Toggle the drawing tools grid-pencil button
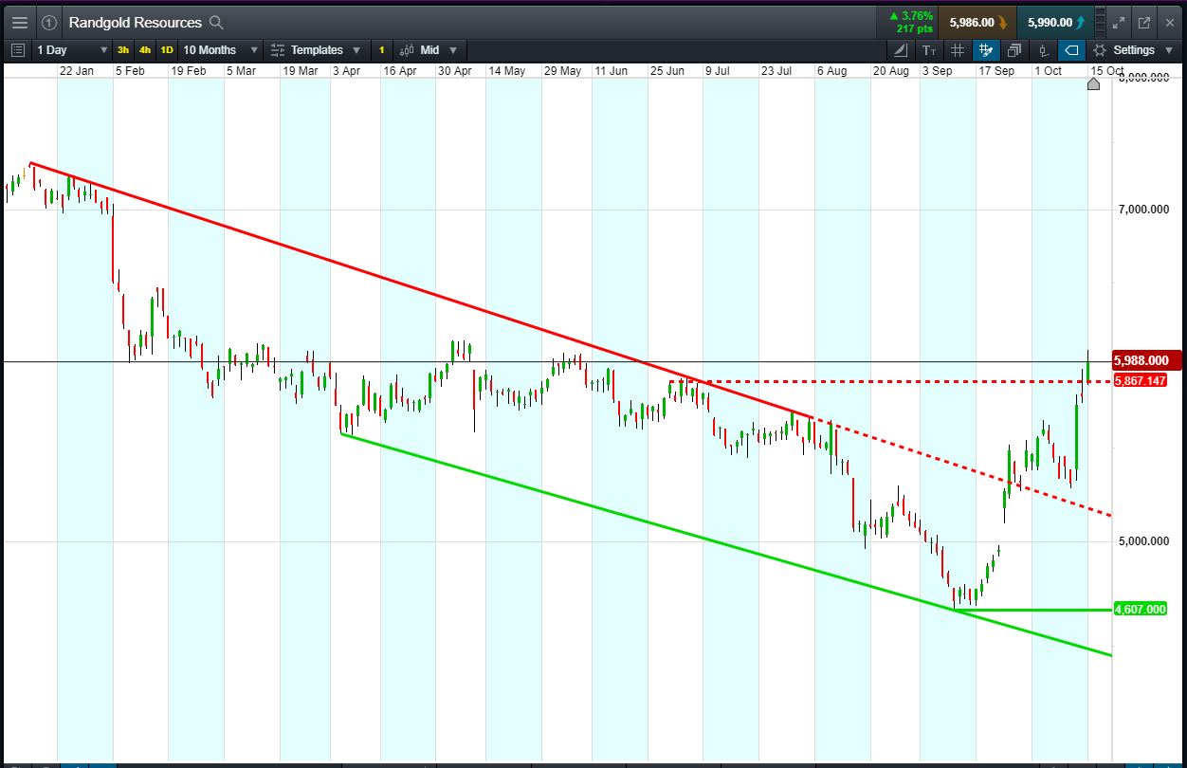 (x=986, y=50)
